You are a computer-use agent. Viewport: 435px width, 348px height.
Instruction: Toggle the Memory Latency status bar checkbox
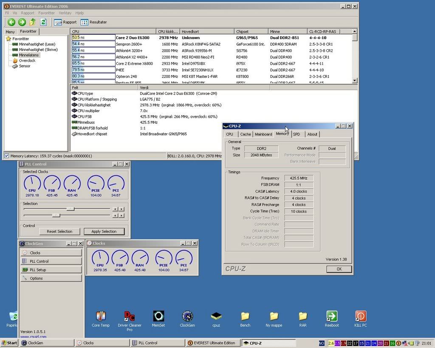tap(7, 156)
